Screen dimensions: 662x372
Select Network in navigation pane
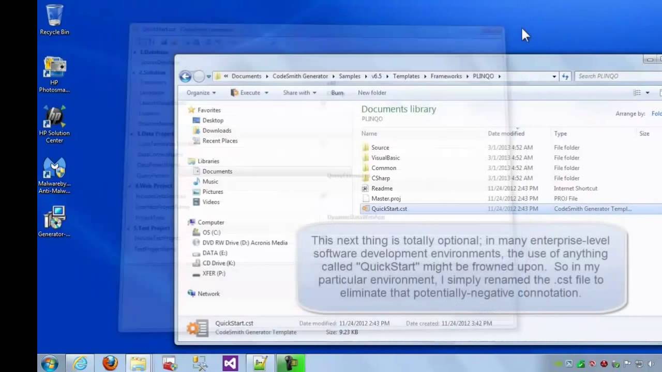(208, 293)
